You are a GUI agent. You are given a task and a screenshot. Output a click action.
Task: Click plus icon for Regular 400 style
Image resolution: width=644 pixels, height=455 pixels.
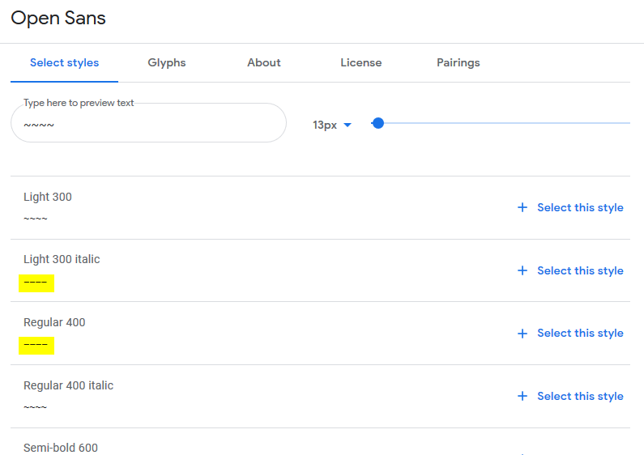click(x=522, y=333)
